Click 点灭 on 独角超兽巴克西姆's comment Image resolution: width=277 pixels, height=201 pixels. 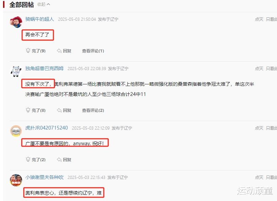259,69
